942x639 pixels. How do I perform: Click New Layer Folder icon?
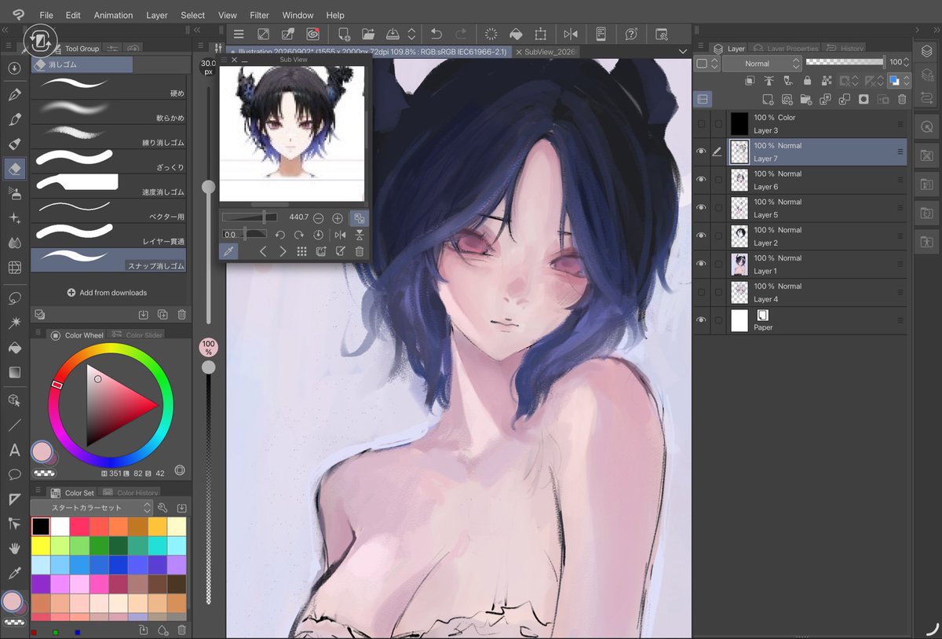[x=806, y=100]
